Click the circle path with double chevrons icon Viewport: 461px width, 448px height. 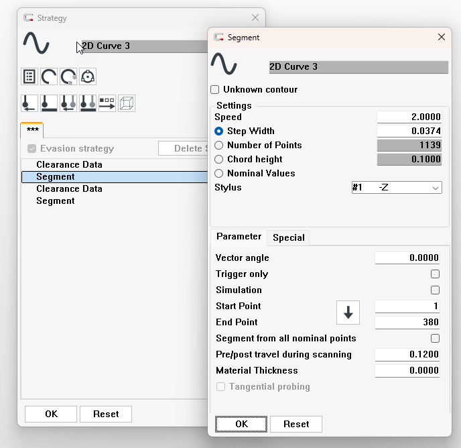click(68, 77)
